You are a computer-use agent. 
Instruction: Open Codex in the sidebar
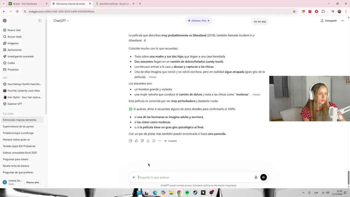point(22,63)
